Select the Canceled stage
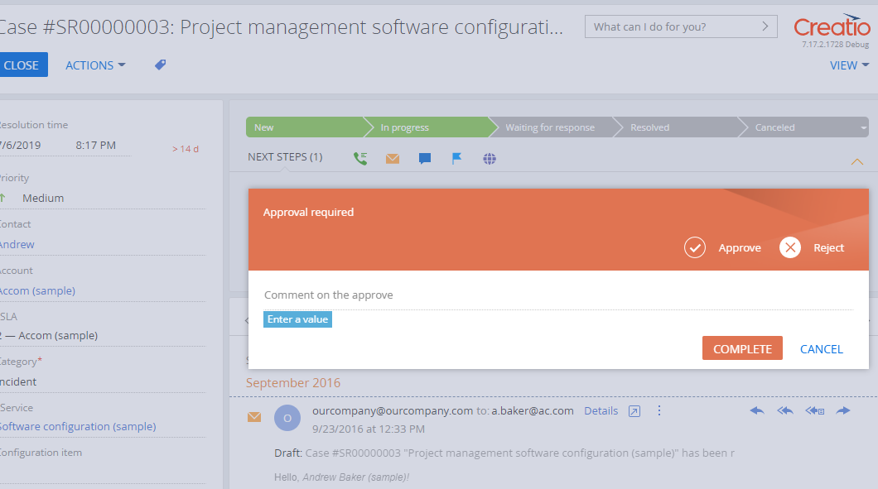878x489 pixels. [x=802, y=127]
